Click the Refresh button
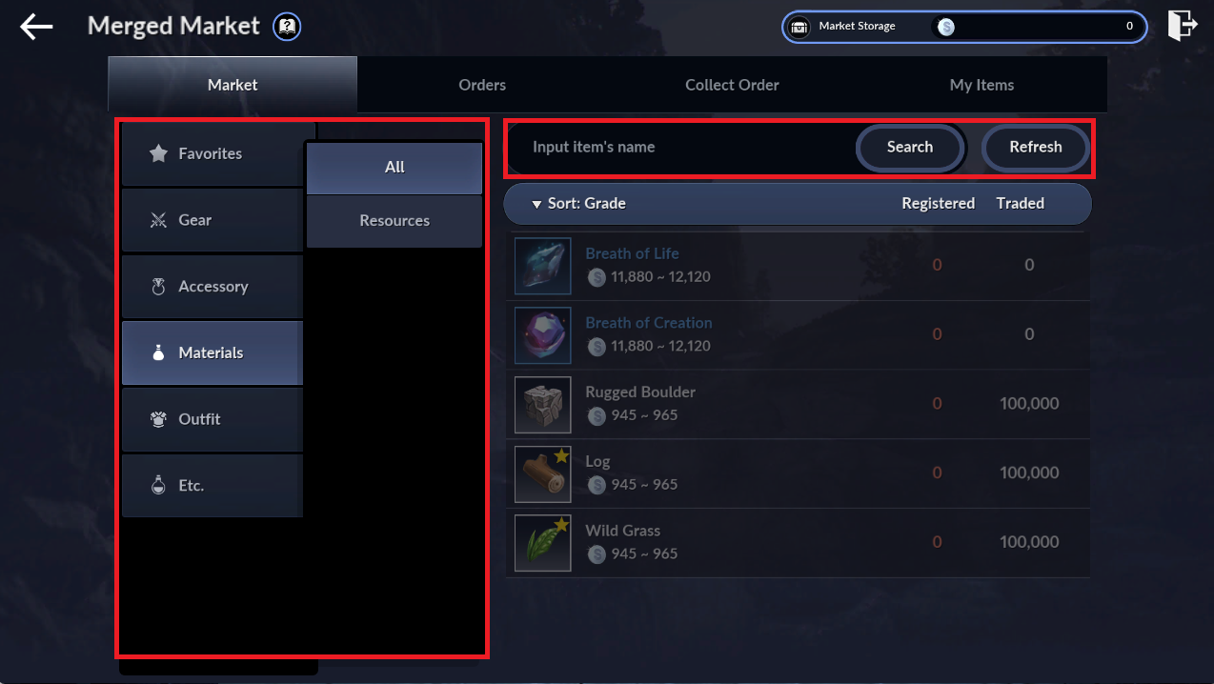 1036,148
